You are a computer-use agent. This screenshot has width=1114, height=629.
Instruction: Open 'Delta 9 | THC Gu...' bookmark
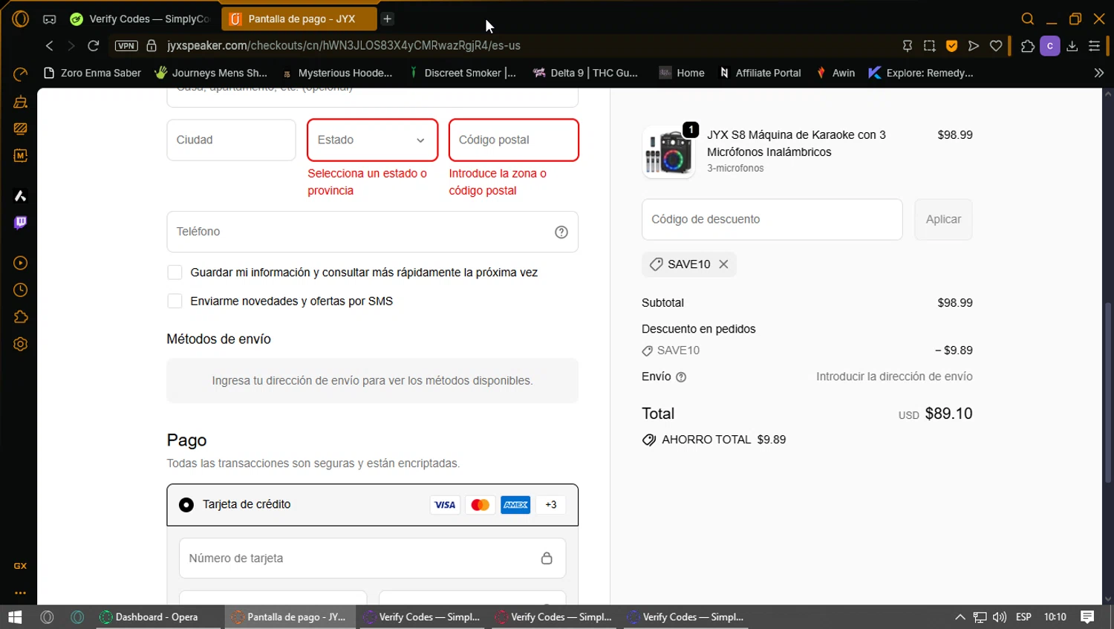585,73
